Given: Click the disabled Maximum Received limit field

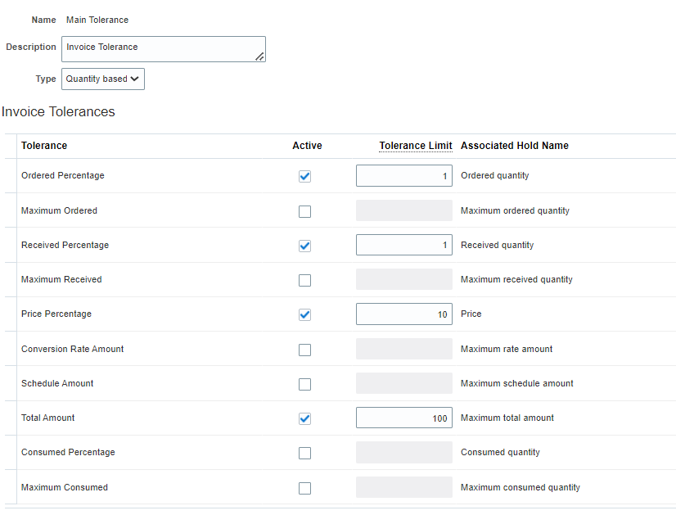Looking at the screenshot, I should coord(404,279).
